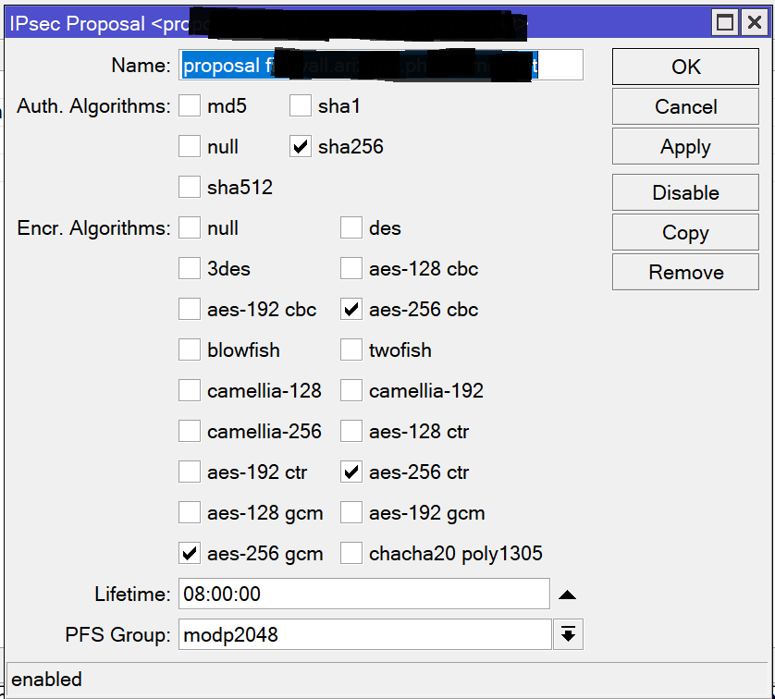Check aes-128 gcm encryption option
The image size is (775, 699).
click(x=190, y=512)
